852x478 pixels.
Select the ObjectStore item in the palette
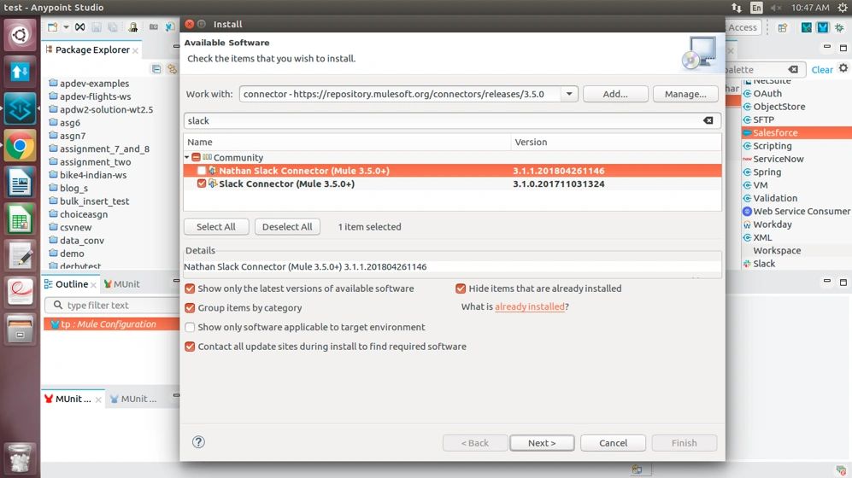773,107
